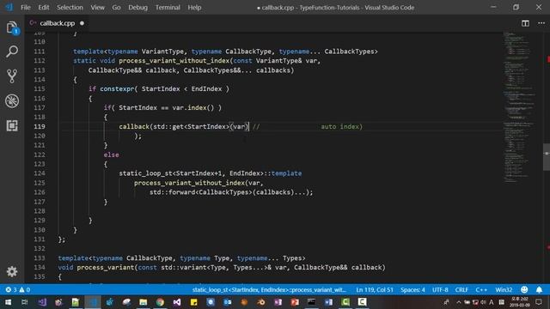Close the unsaved callback.cpp tab dot

click(82, 23)
